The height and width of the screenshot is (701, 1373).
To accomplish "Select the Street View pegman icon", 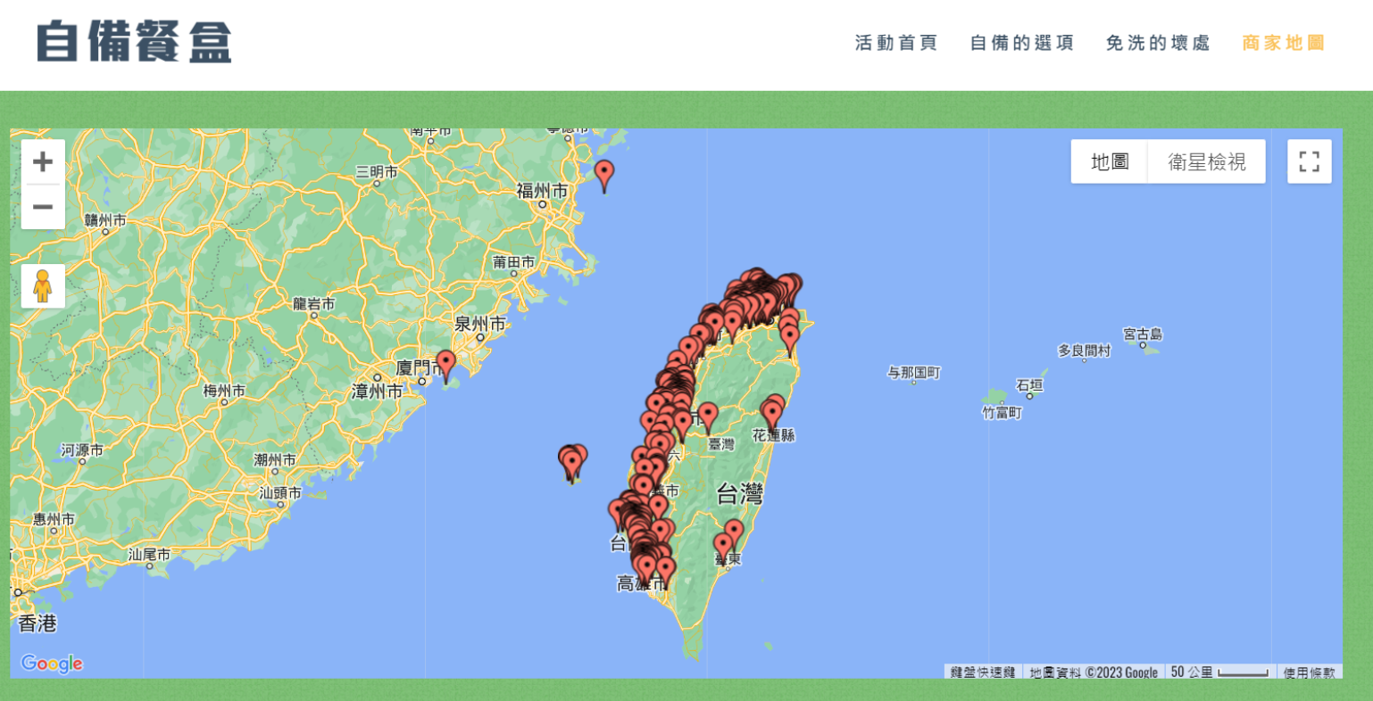I will [x=43, y=286].
